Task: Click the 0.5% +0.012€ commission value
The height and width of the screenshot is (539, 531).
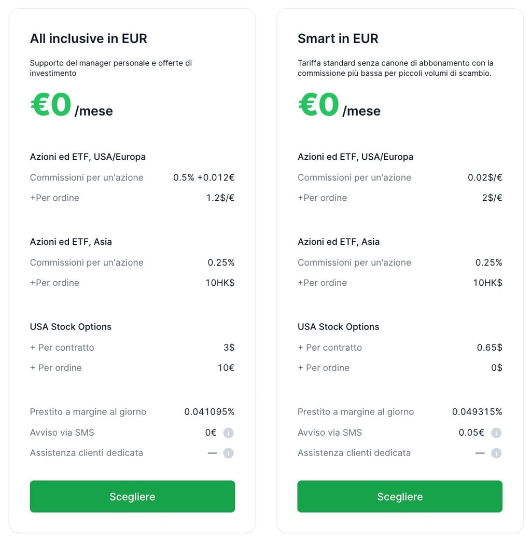Action: tap(203, 177)
